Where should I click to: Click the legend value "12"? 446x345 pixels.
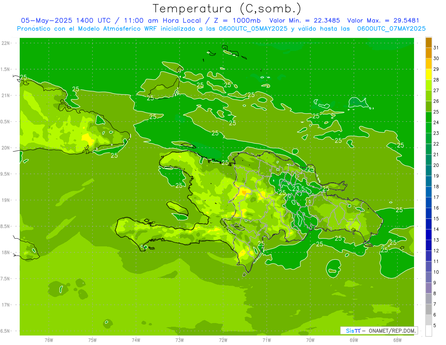pos(436,250)
